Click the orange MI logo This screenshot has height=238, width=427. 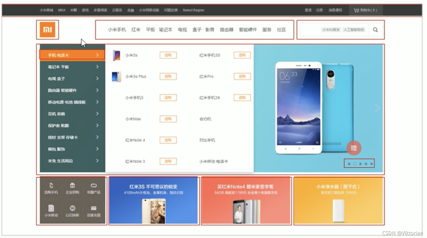pos(48,29)
